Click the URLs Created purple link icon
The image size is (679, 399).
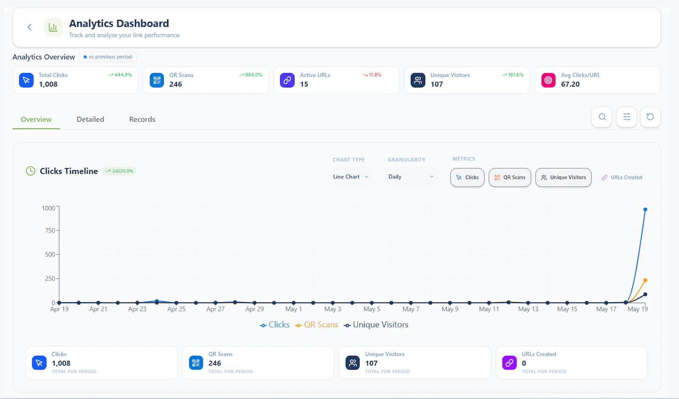tap(509, 362)
